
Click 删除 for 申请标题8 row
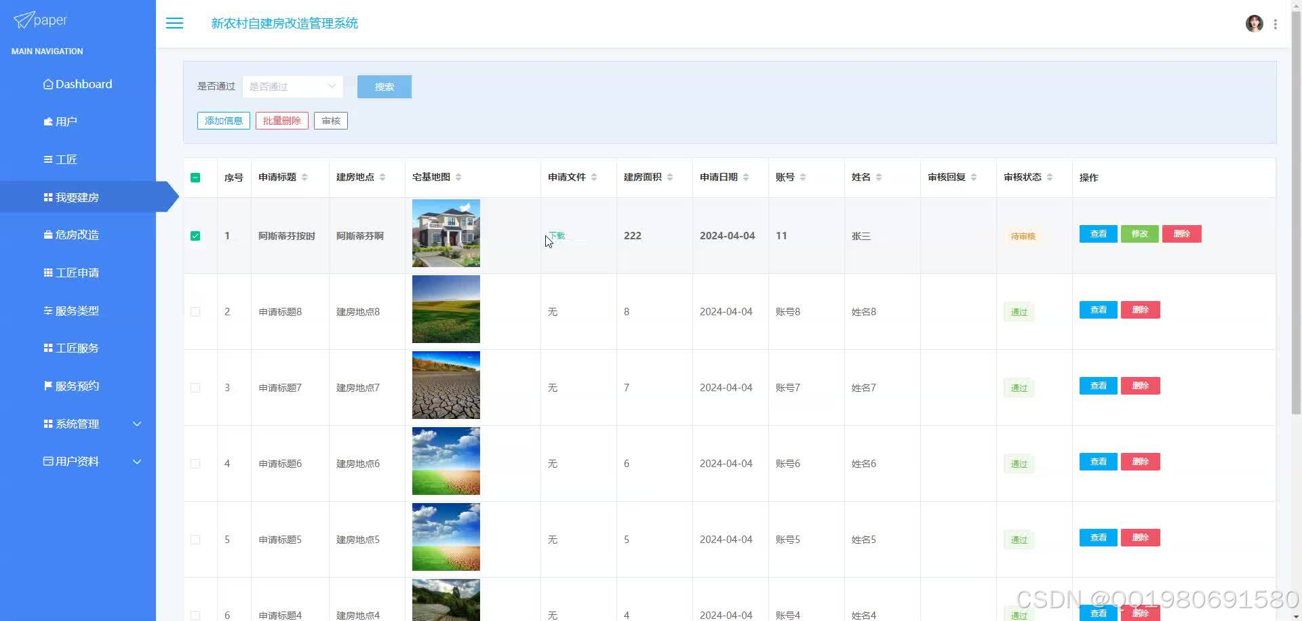coord(1141,310)
